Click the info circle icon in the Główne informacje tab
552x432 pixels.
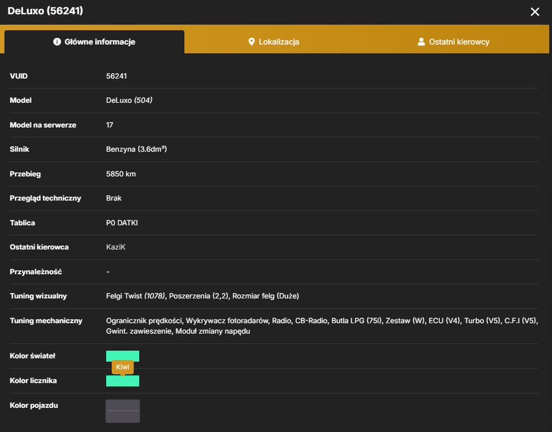coord(57,42)
